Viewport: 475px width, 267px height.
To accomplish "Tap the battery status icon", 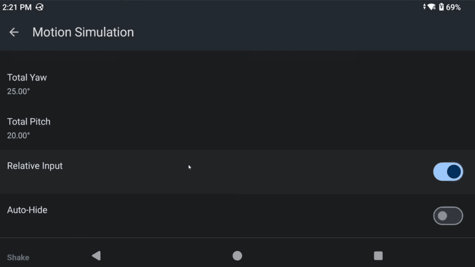I will 442,7.
